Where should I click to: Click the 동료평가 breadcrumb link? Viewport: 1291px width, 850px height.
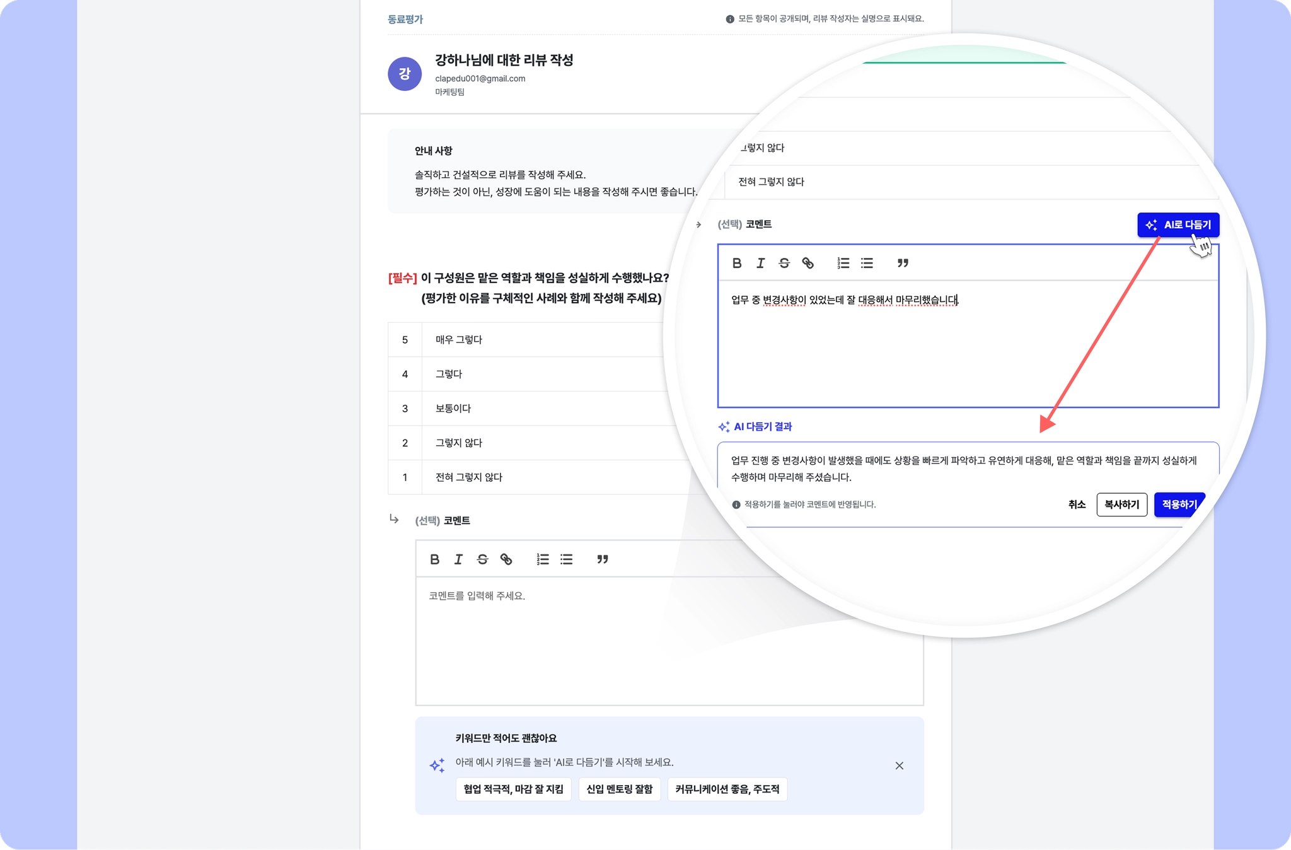405,19
